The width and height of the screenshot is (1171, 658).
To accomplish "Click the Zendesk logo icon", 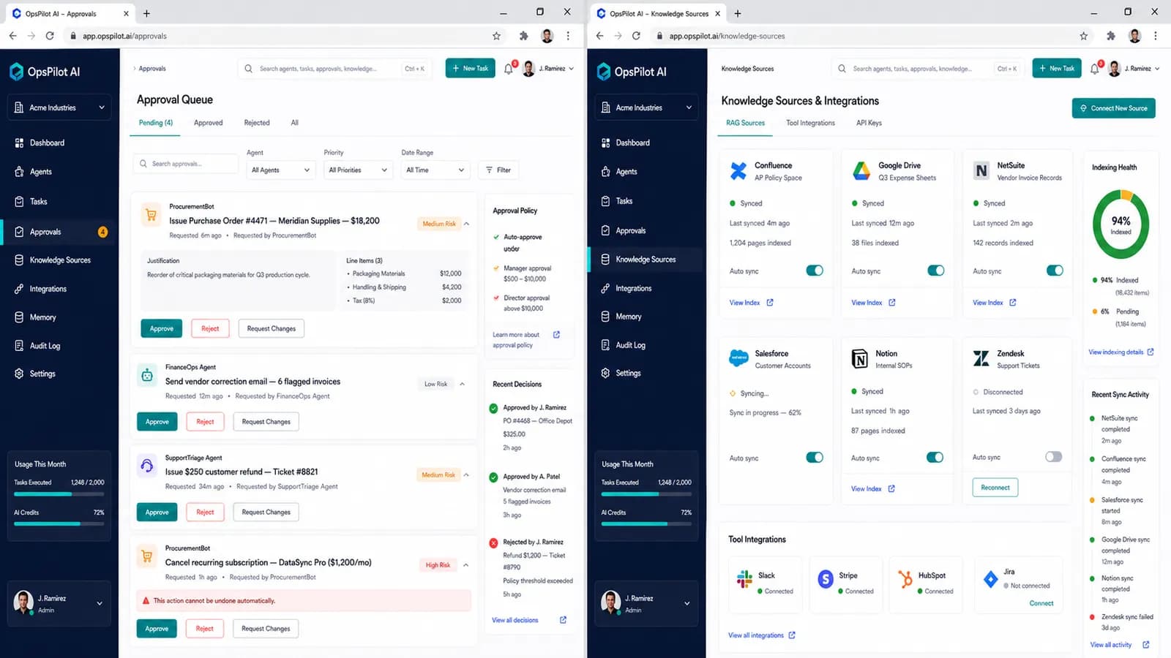I will 981,358.
